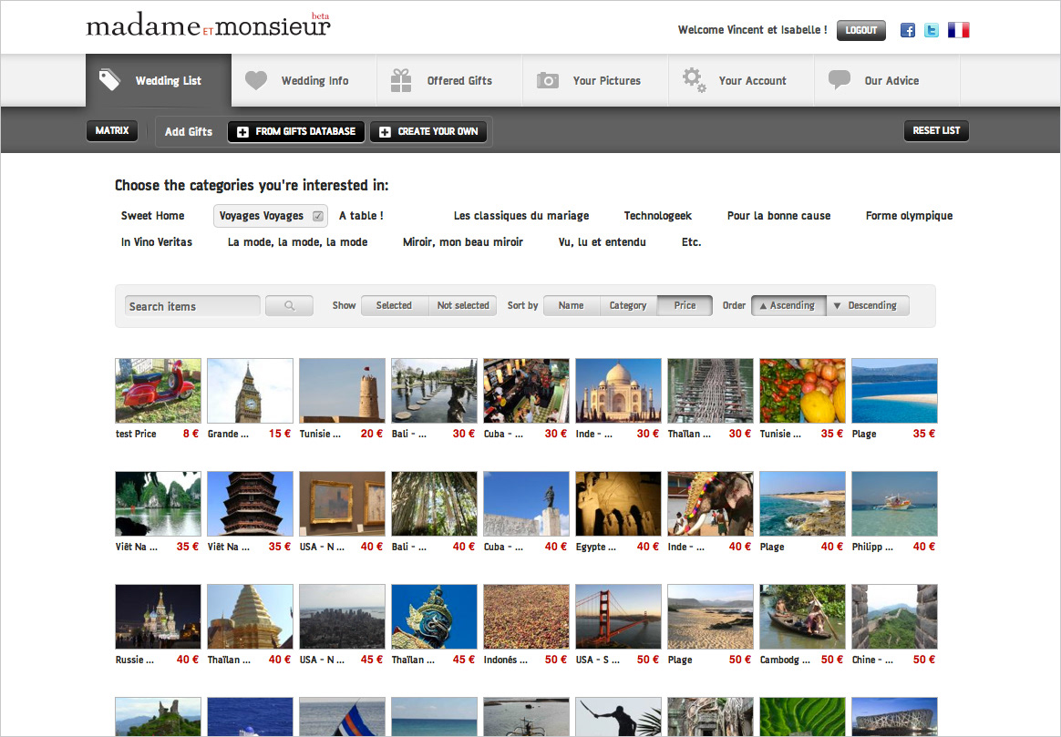Click the magnifier search button

click(290, 305)
